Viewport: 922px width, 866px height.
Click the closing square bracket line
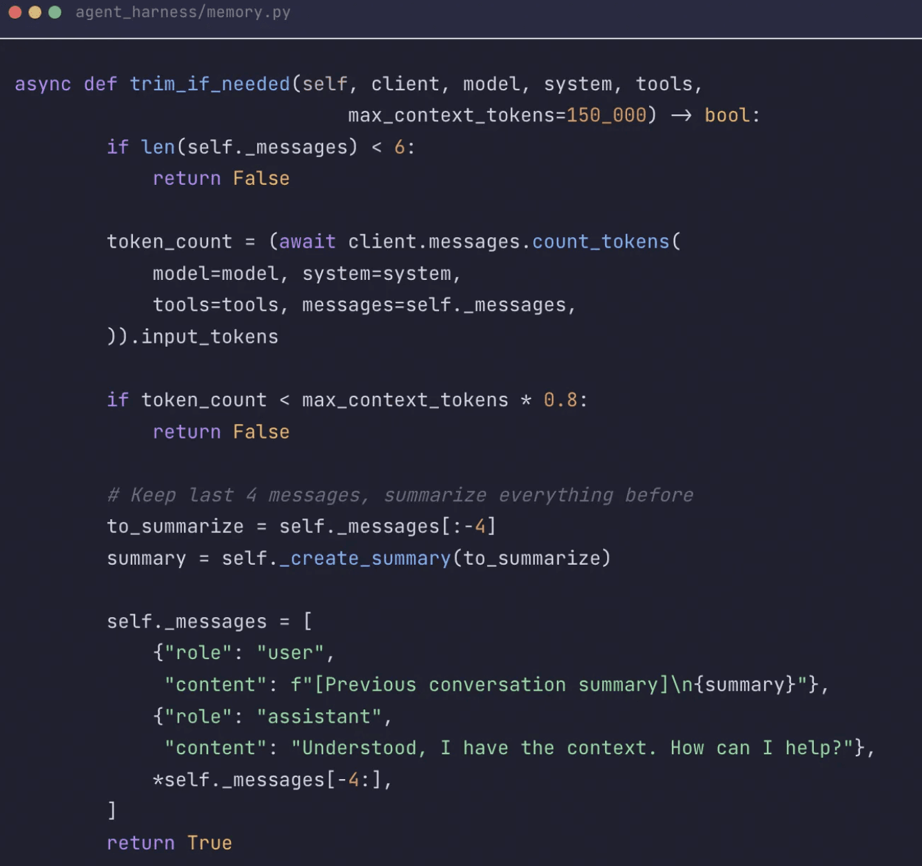click(x=112, y=811)
